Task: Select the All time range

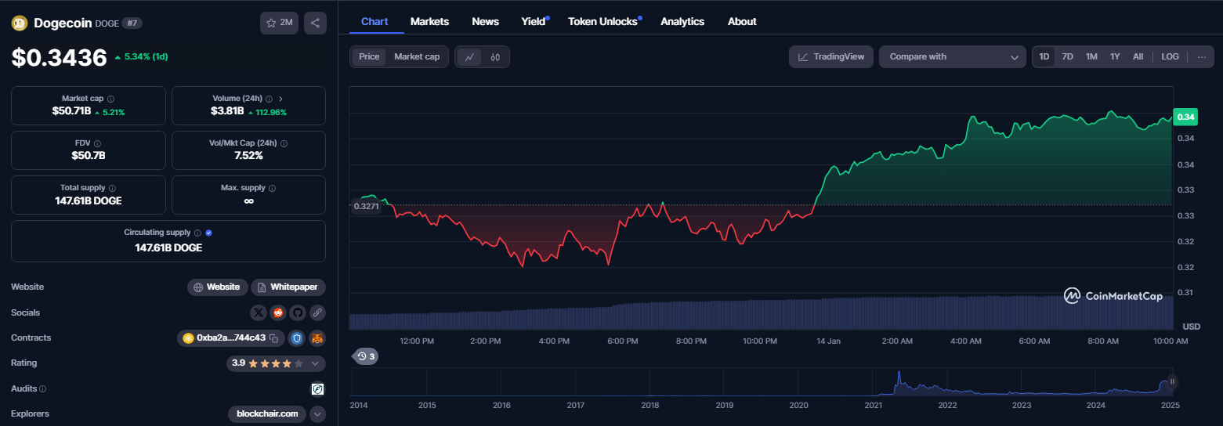Action: click(1138, 56)
